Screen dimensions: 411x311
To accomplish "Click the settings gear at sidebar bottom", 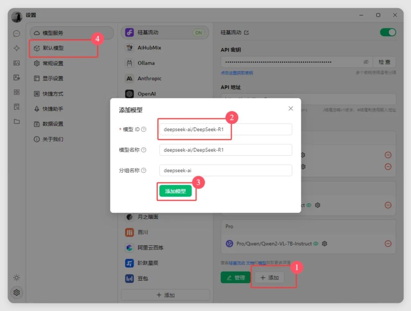I will tap(16, 293).
